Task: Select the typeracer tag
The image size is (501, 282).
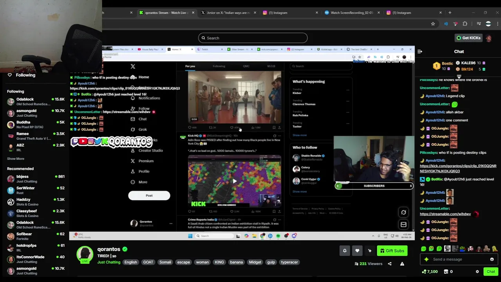Action: (289, 262)
